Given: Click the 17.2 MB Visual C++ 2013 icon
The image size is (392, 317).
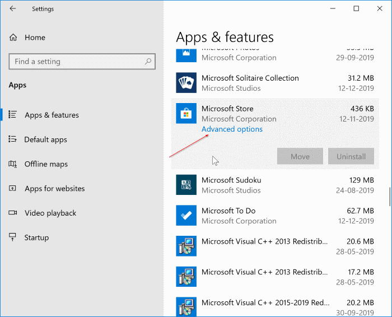Looking at the screenshot, I should tap(186, 277).
